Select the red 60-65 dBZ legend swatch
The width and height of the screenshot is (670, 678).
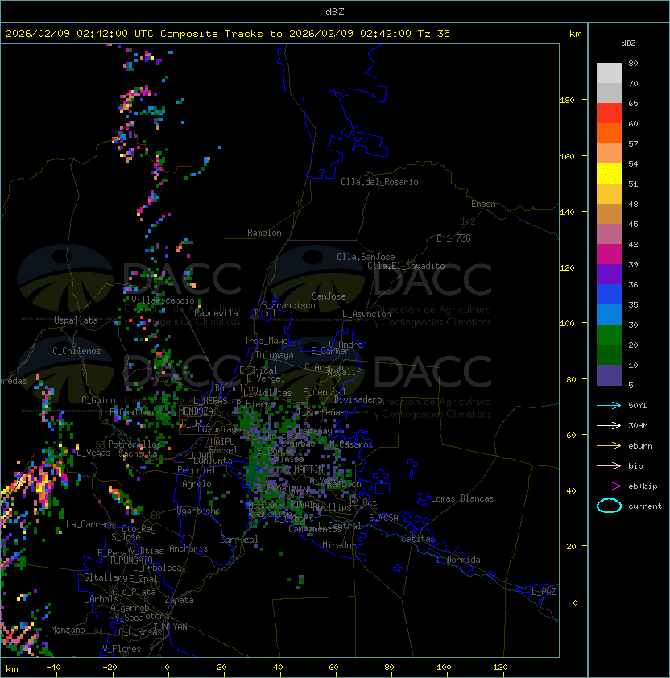[x=609, y=114]
